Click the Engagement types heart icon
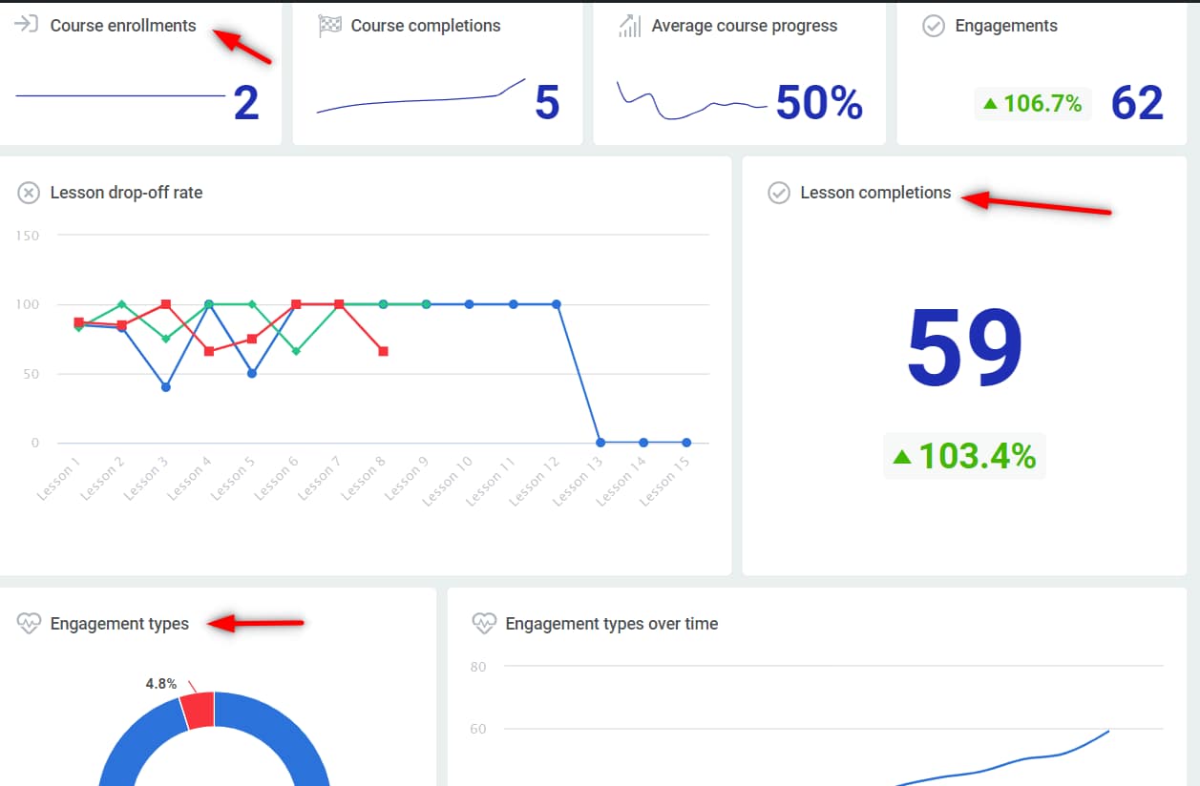 click(29, 624)
